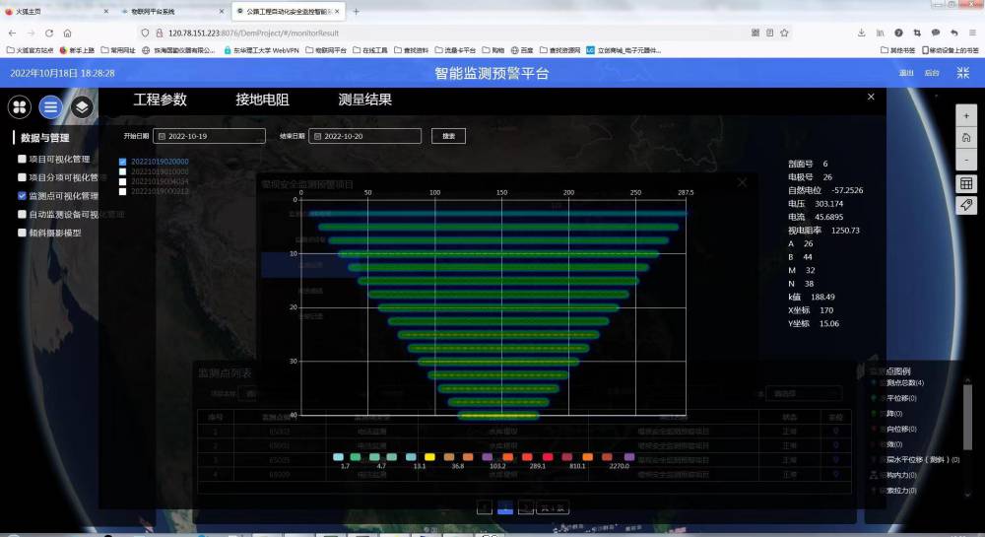Open the layers stack icon
The height and width of the screenshot is (537, 985).
click(x=83, y=106)
